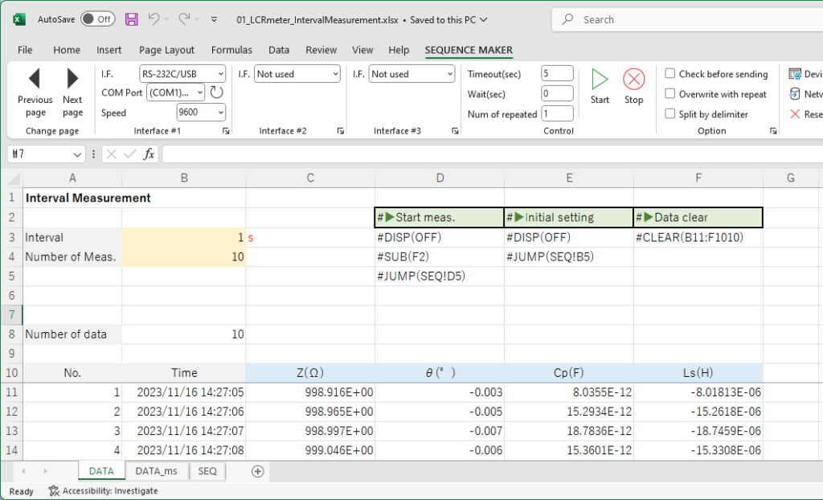The image size is (823, 500).
Task: Open the Formulas tab
Action: (x=231, y=50)
